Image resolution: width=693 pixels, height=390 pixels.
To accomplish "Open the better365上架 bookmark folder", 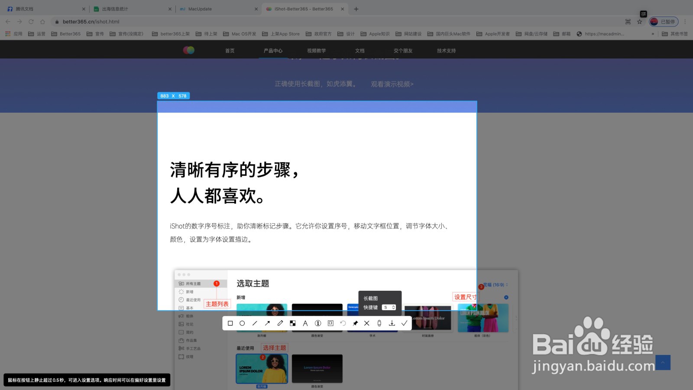I will point(171,34).
